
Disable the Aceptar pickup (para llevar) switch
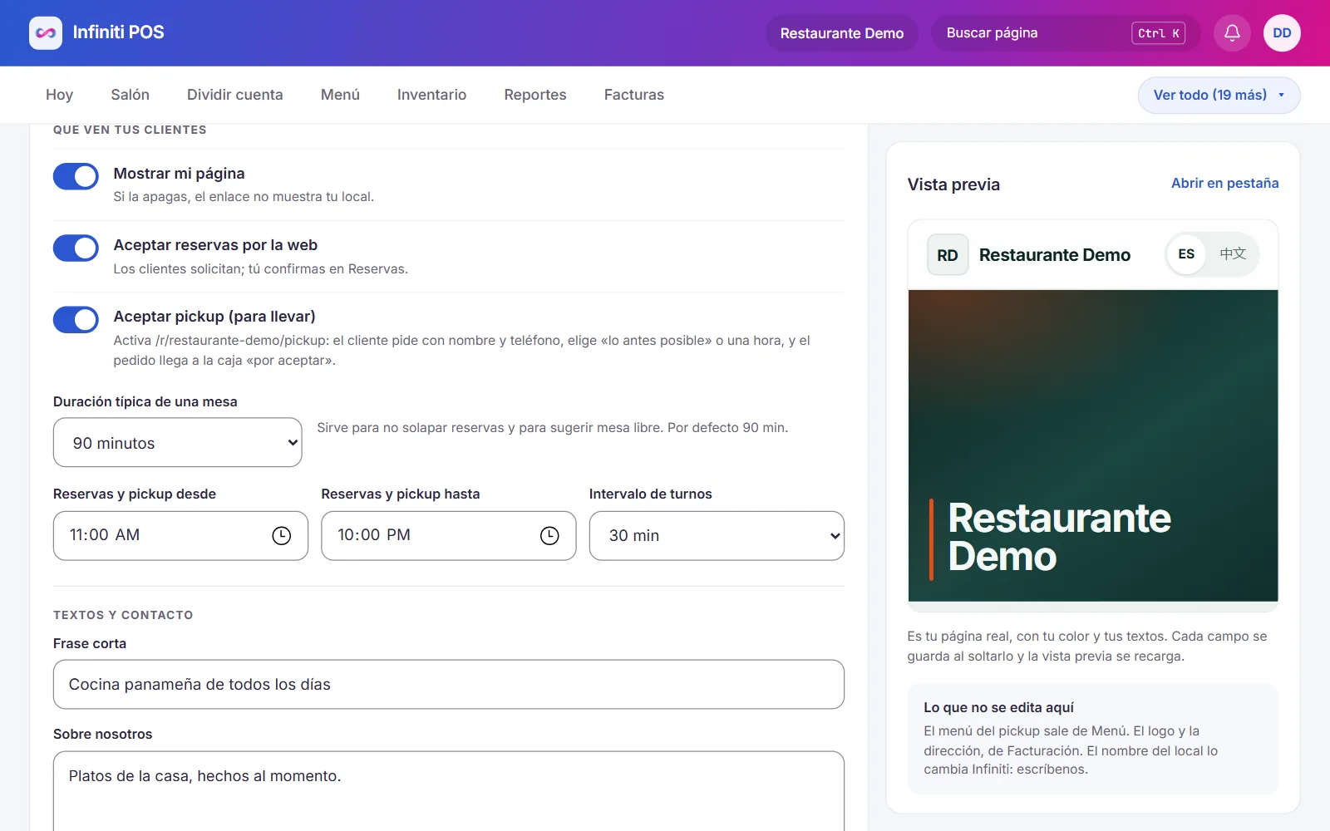coord(76,319)
